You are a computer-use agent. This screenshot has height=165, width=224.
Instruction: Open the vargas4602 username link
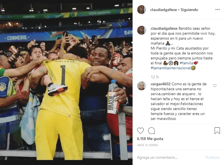pos(160,84)
